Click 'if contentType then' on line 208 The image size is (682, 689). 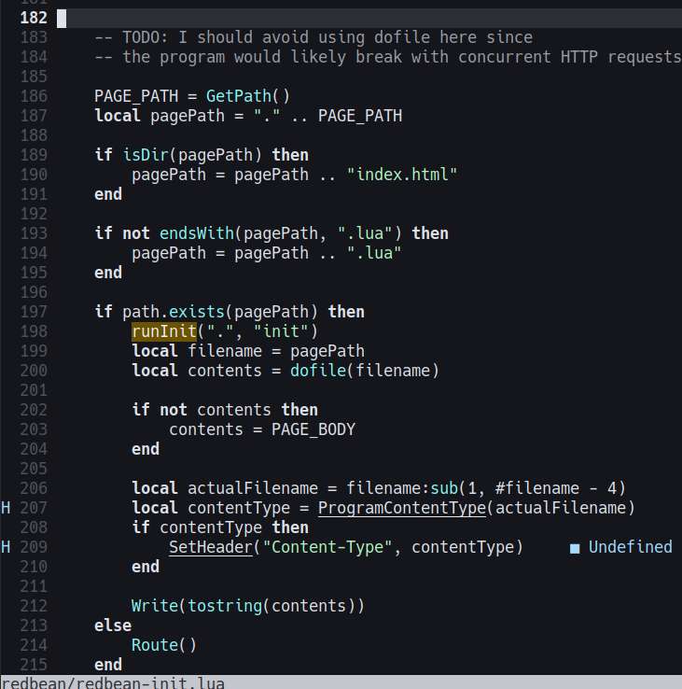(x=220, y=527)
